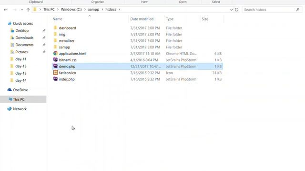
Task: Expand chevron after xampp breadcrumb
Action: (102, 9)
